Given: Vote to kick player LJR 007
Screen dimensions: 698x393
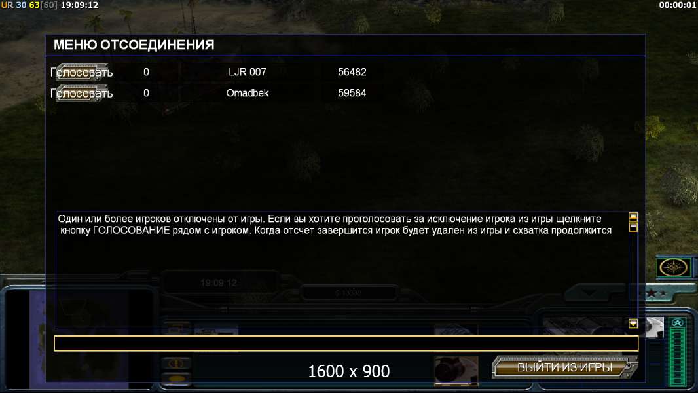Looking at the screenshot, I should pos(81,72).
